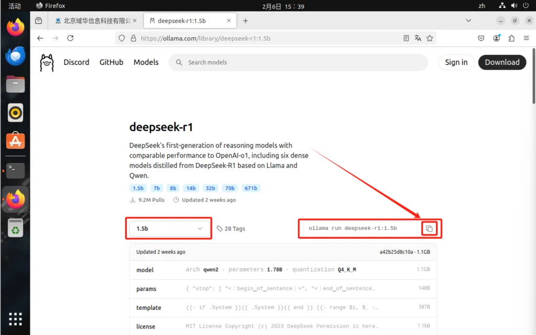The width and height of the screenshot is (536, 335).
Task: Open the network icon in top bar
Action: tap(502, 5)
